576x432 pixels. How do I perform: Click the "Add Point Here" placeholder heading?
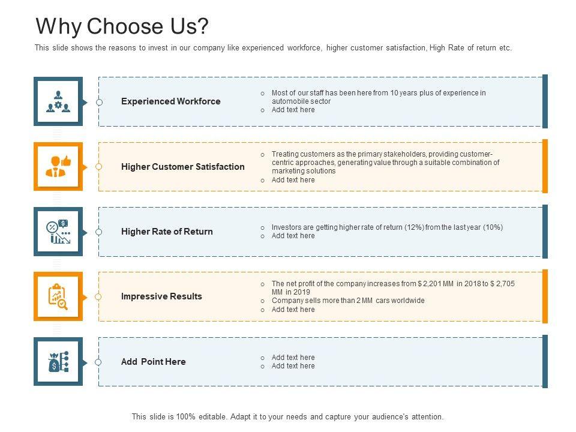pos(154,362)
